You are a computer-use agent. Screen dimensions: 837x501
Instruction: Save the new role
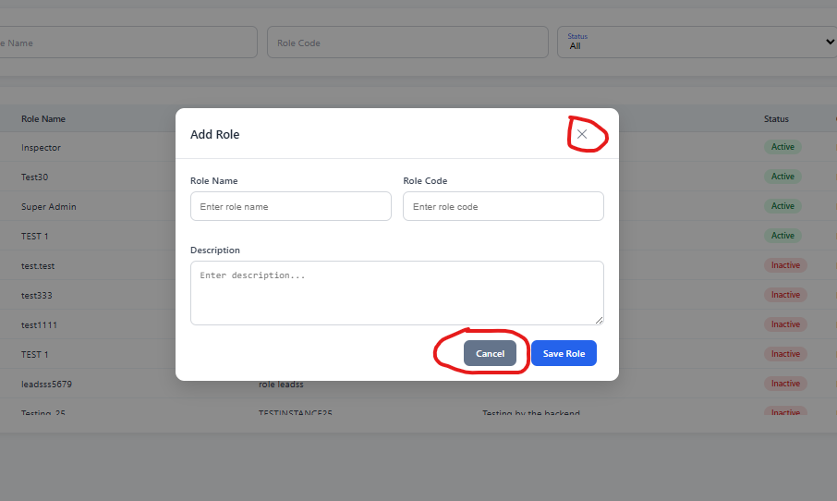[564, 353]
